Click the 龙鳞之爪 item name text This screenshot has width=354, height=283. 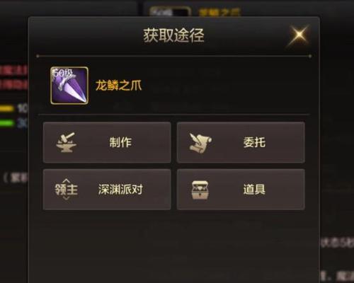coord(118,86)
